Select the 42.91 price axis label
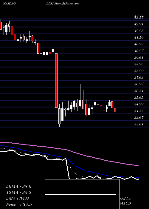 click(139, 24)
